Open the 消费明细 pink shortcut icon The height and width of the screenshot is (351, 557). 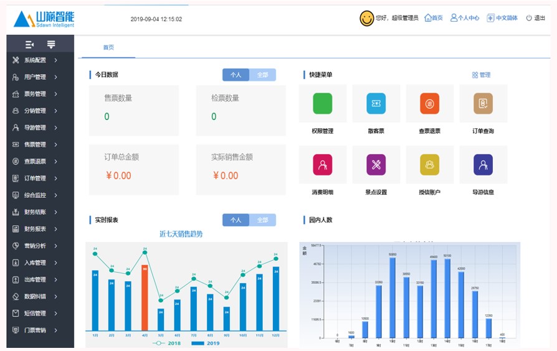[x=322, y=165]
